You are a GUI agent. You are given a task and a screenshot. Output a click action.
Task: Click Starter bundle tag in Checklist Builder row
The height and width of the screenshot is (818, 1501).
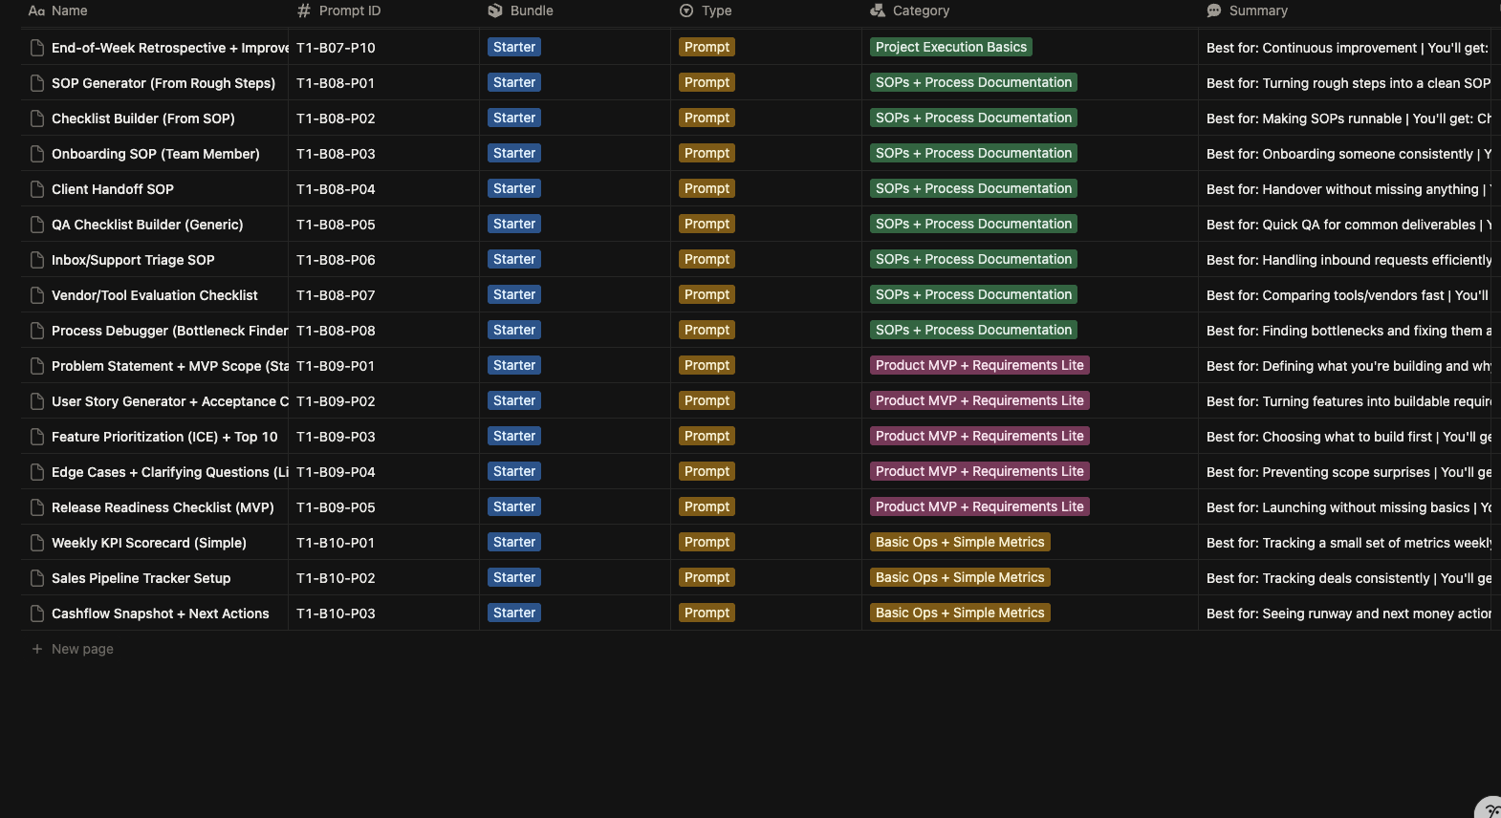click(x=514, y=118)
